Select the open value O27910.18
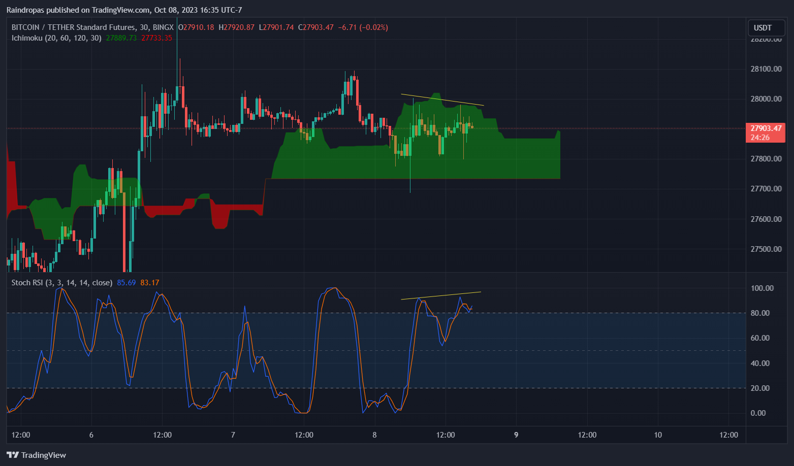794x466 pixels. [196, 27]
